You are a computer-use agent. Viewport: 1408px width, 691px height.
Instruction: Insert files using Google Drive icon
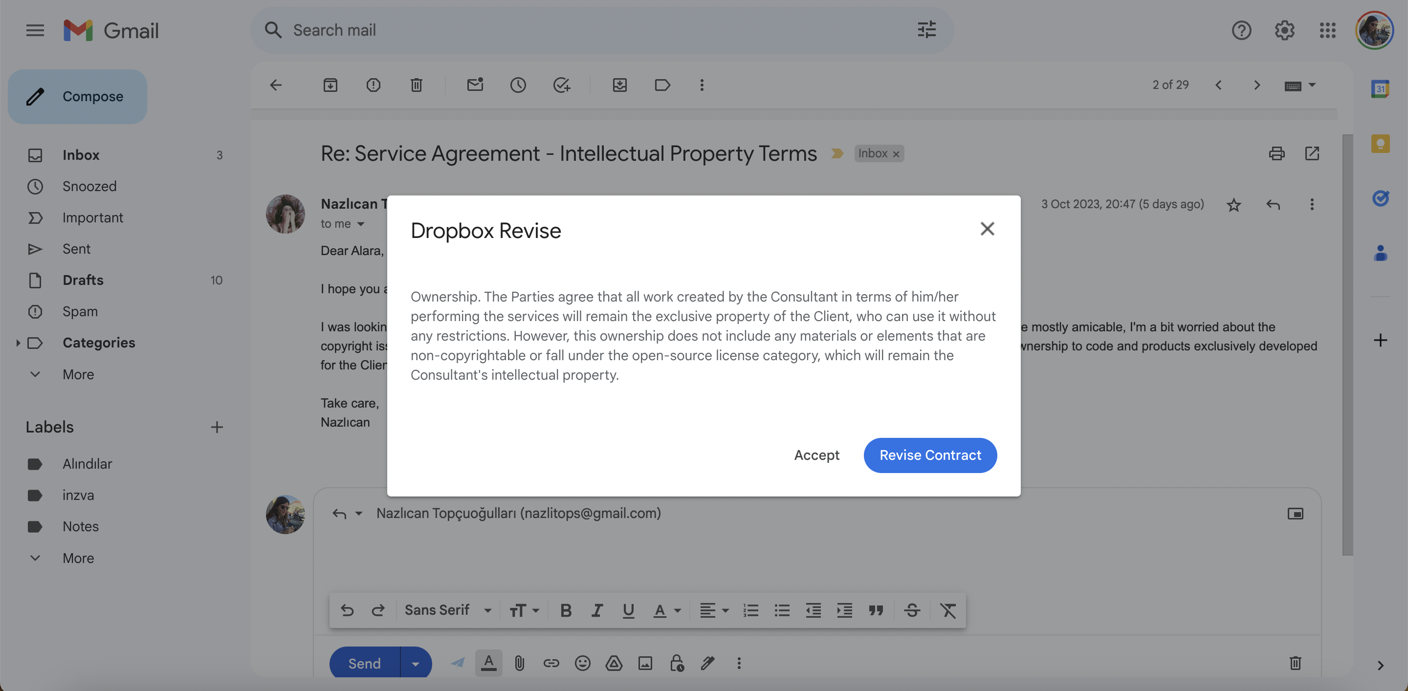(614, 663)
